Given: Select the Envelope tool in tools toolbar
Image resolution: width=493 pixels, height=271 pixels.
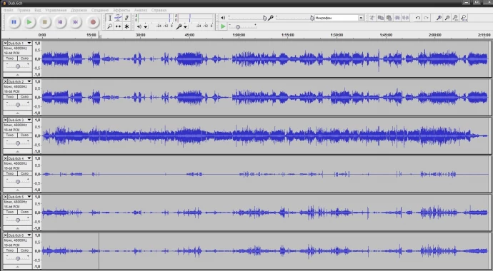Looking at the screenshot, I should click(x=118, y=18).
